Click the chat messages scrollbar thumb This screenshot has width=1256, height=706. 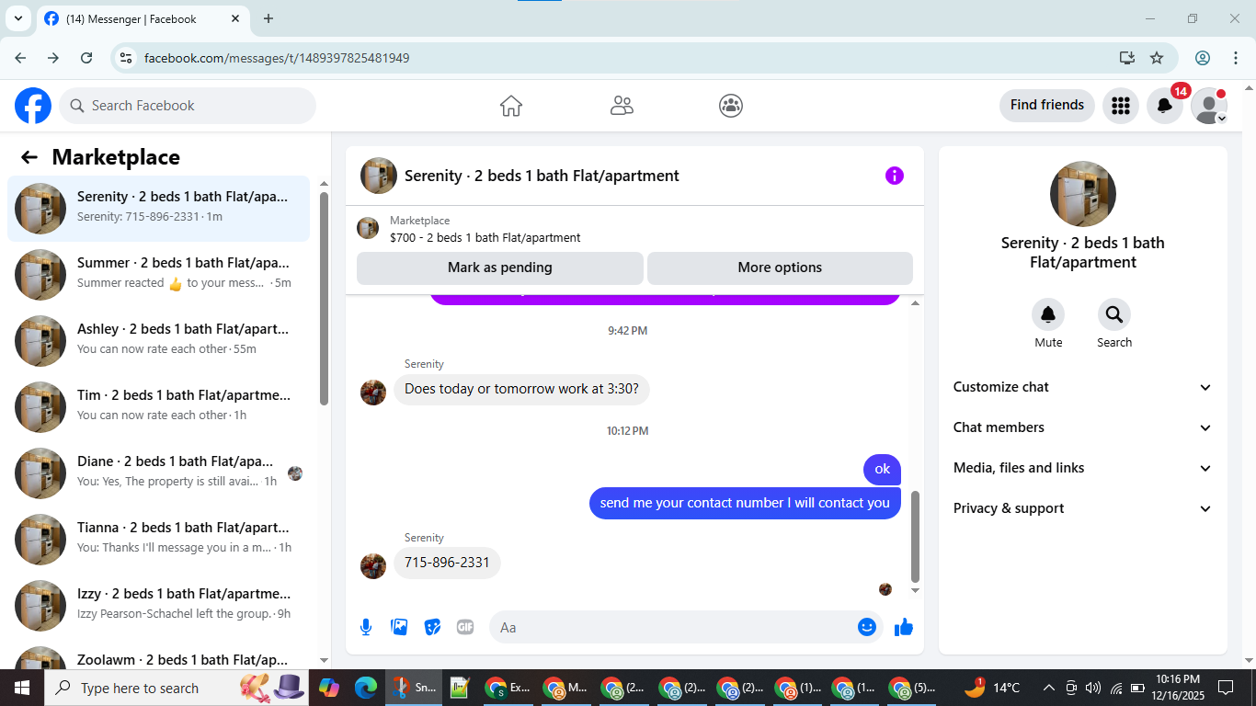(x=915, y=537)
